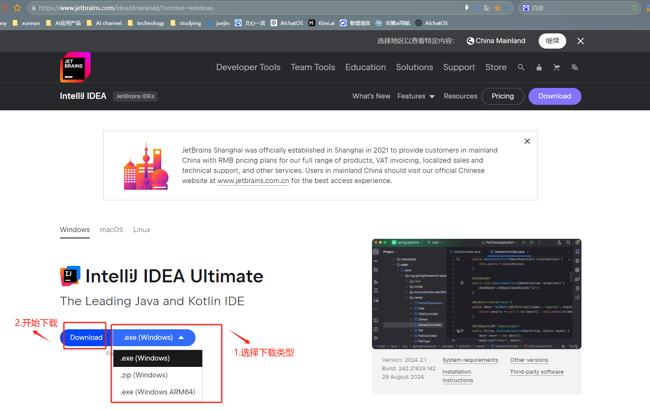Open the xunnan bookmark folder
Screen dimensions: 650x410
[26, 23]
